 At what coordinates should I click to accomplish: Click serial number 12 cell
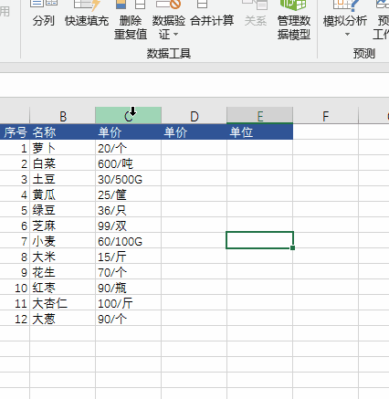[x=15, y=319]
